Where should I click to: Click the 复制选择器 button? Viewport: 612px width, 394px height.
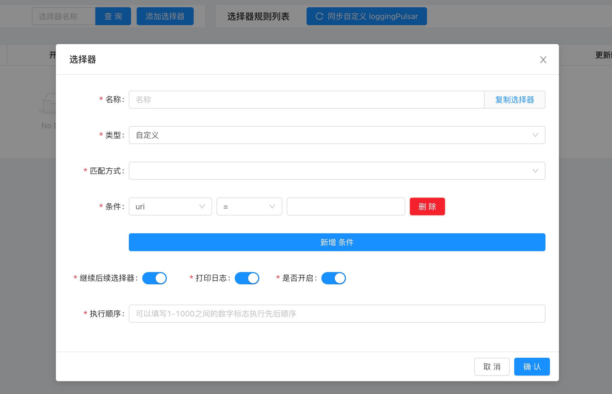pyautogui.click(x=514, y=100)
